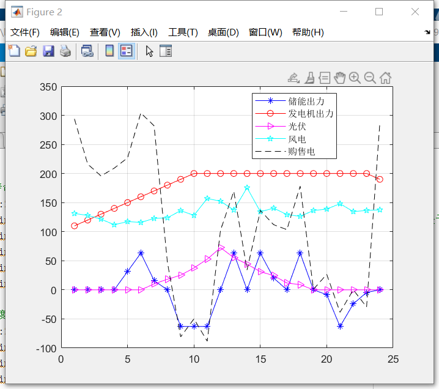Click the Zoom In magnifier on axes toolbar
Screen dimensions: 439x389
[x=355, y=78]
